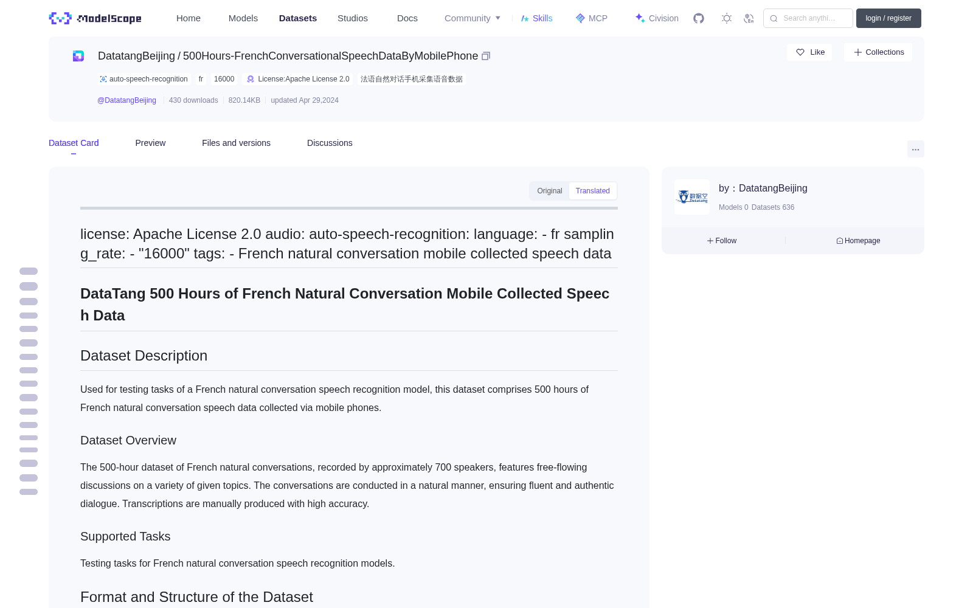Open the Docs page
This screenshot has width=973, height=608.
(407, 18)
